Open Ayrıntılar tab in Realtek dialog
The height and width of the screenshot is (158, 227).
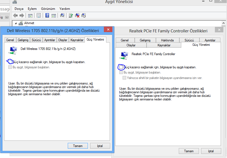[210, 40]
